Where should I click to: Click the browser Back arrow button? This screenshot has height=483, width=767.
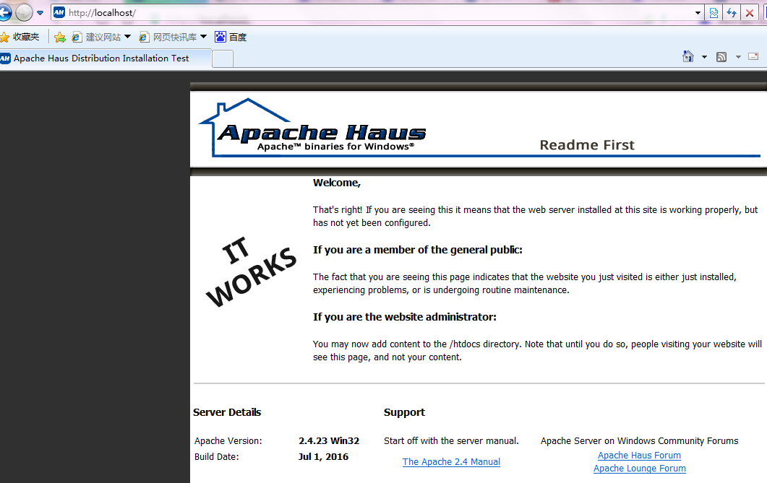(x=5, y=12)
